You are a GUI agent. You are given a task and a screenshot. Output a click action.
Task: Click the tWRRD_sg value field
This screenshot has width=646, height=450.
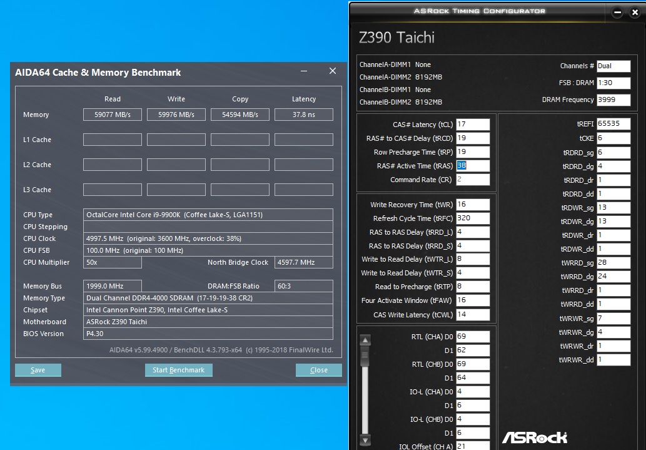pyautogui.click(x=613, y=263)
